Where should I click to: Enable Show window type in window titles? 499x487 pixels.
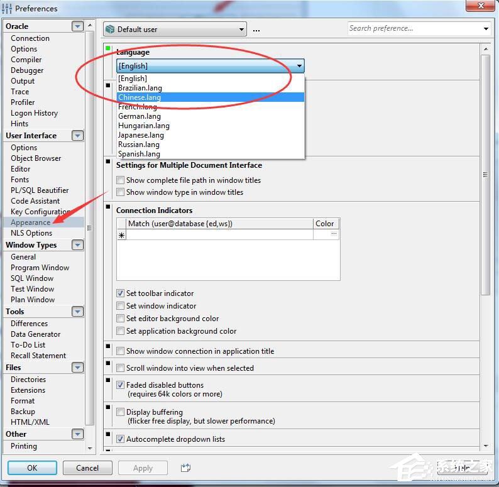(120, 192)
